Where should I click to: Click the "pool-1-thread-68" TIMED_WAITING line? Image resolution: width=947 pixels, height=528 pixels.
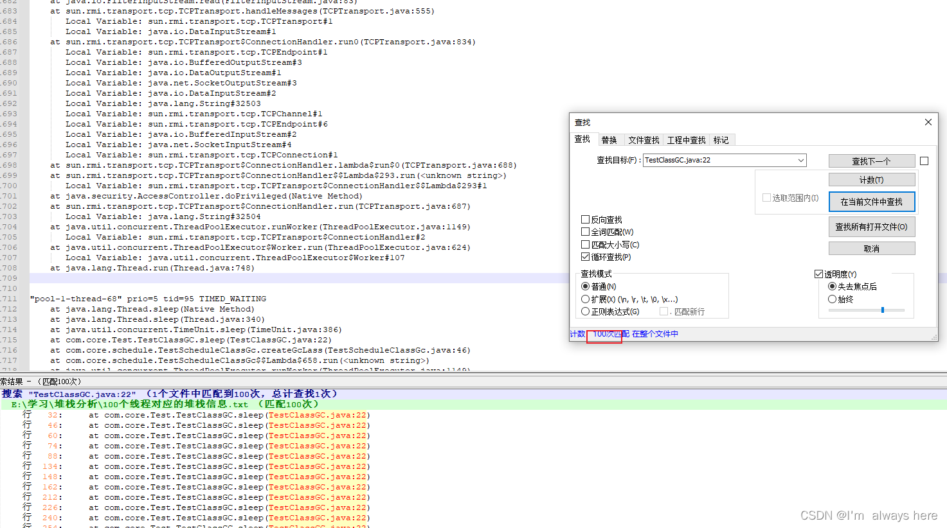[148, 299]
